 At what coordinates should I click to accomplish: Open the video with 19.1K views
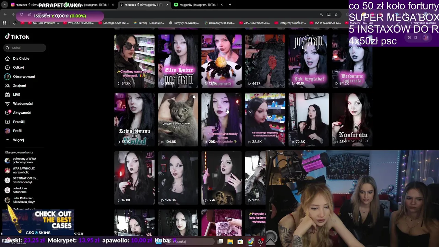[x=256, y=178]
